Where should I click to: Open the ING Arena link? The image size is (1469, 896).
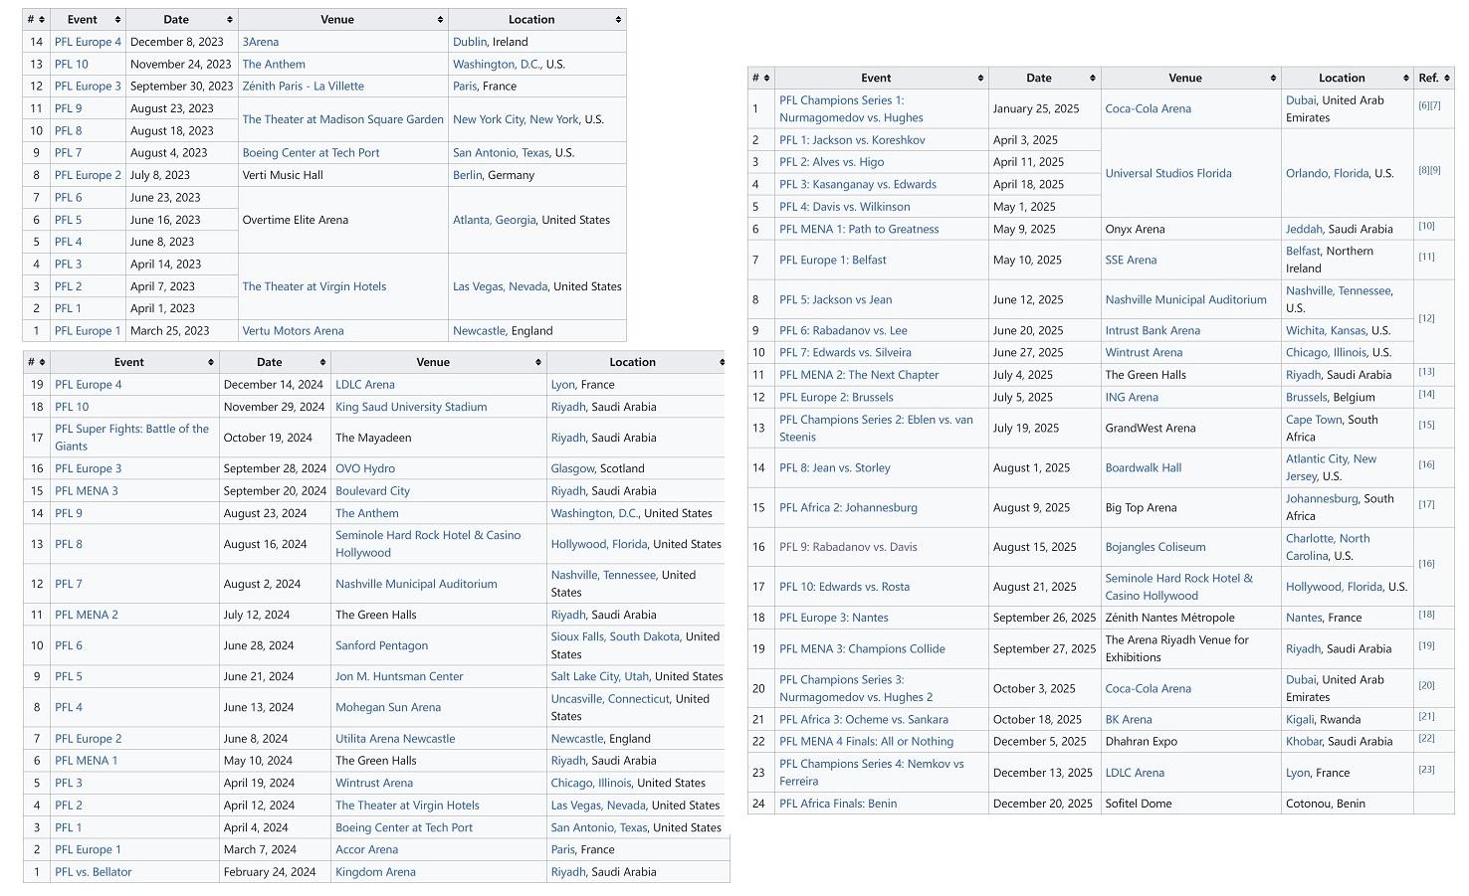pyautogui.click(x=1132, y=397)
